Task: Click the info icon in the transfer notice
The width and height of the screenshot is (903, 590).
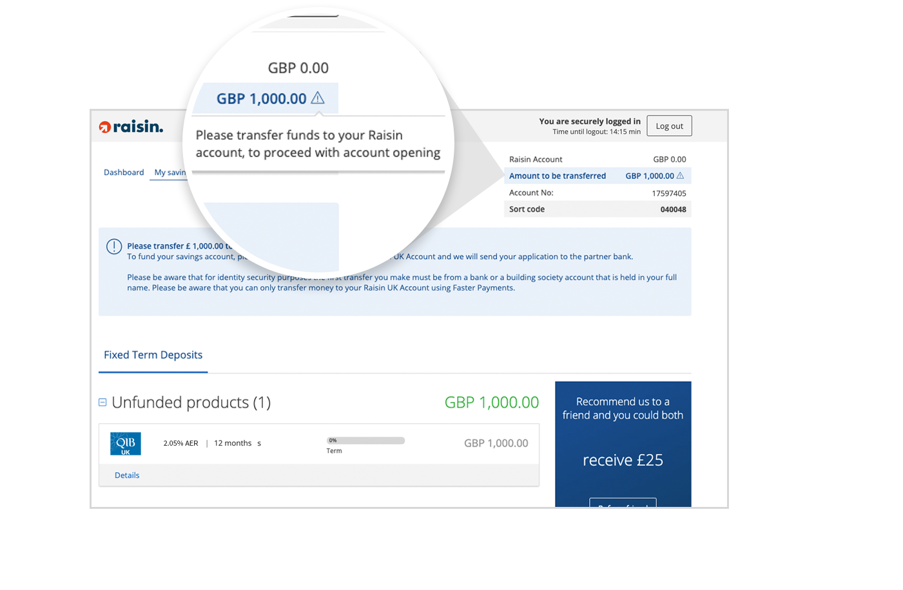Action: coord(114,247)
